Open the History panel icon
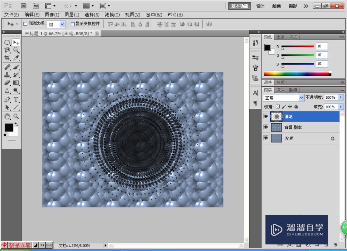 pos(256,43)
